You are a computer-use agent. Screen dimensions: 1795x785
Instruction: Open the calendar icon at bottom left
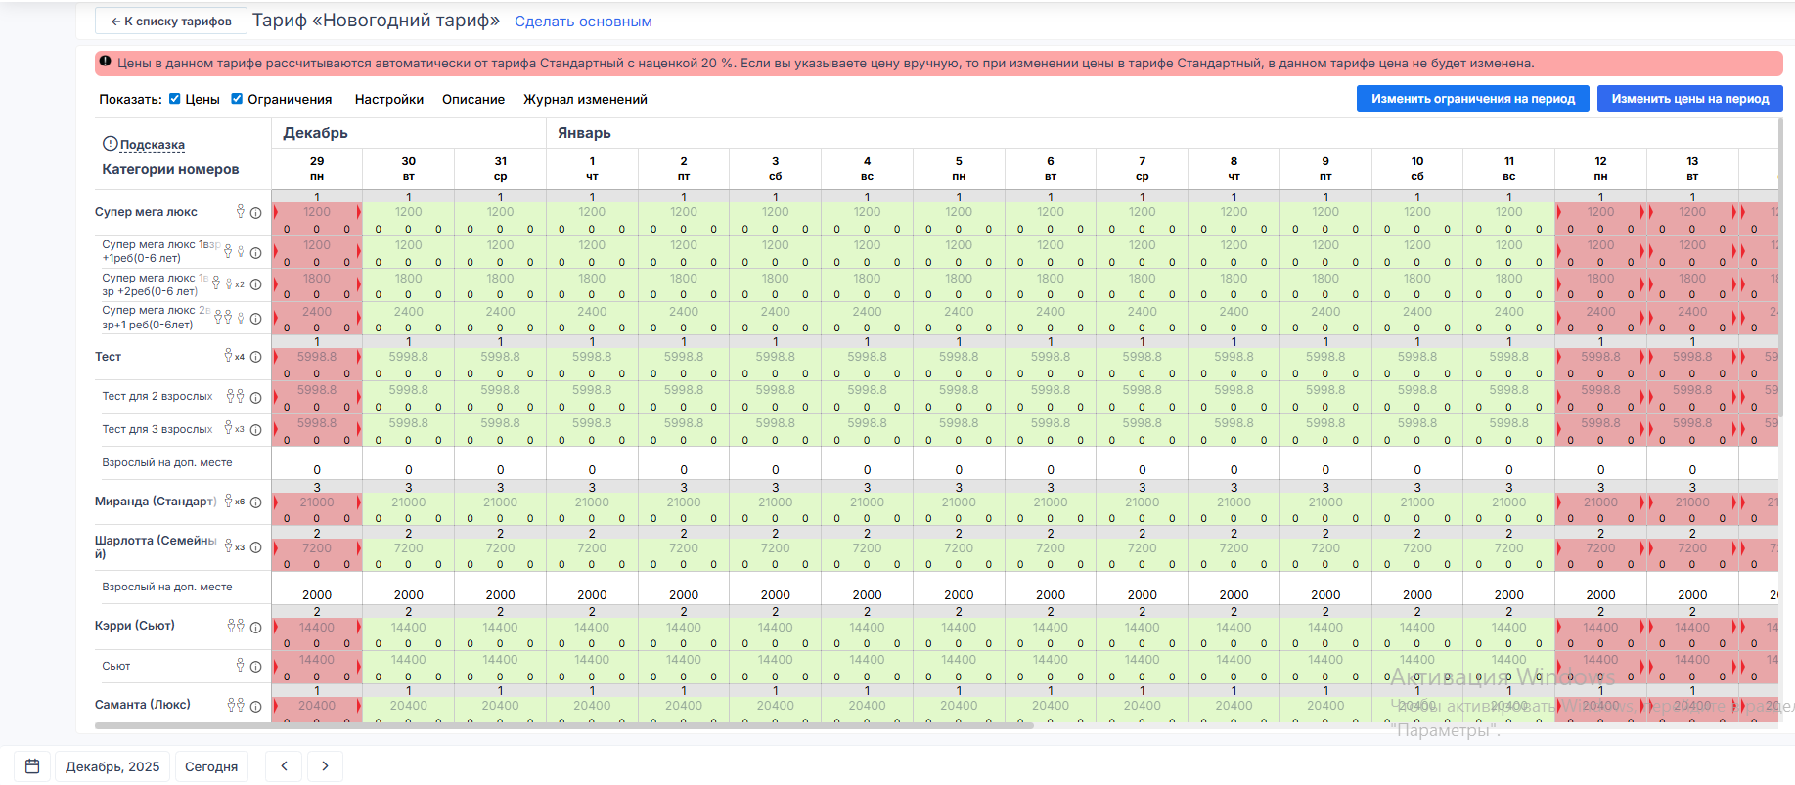pos(32,766)
